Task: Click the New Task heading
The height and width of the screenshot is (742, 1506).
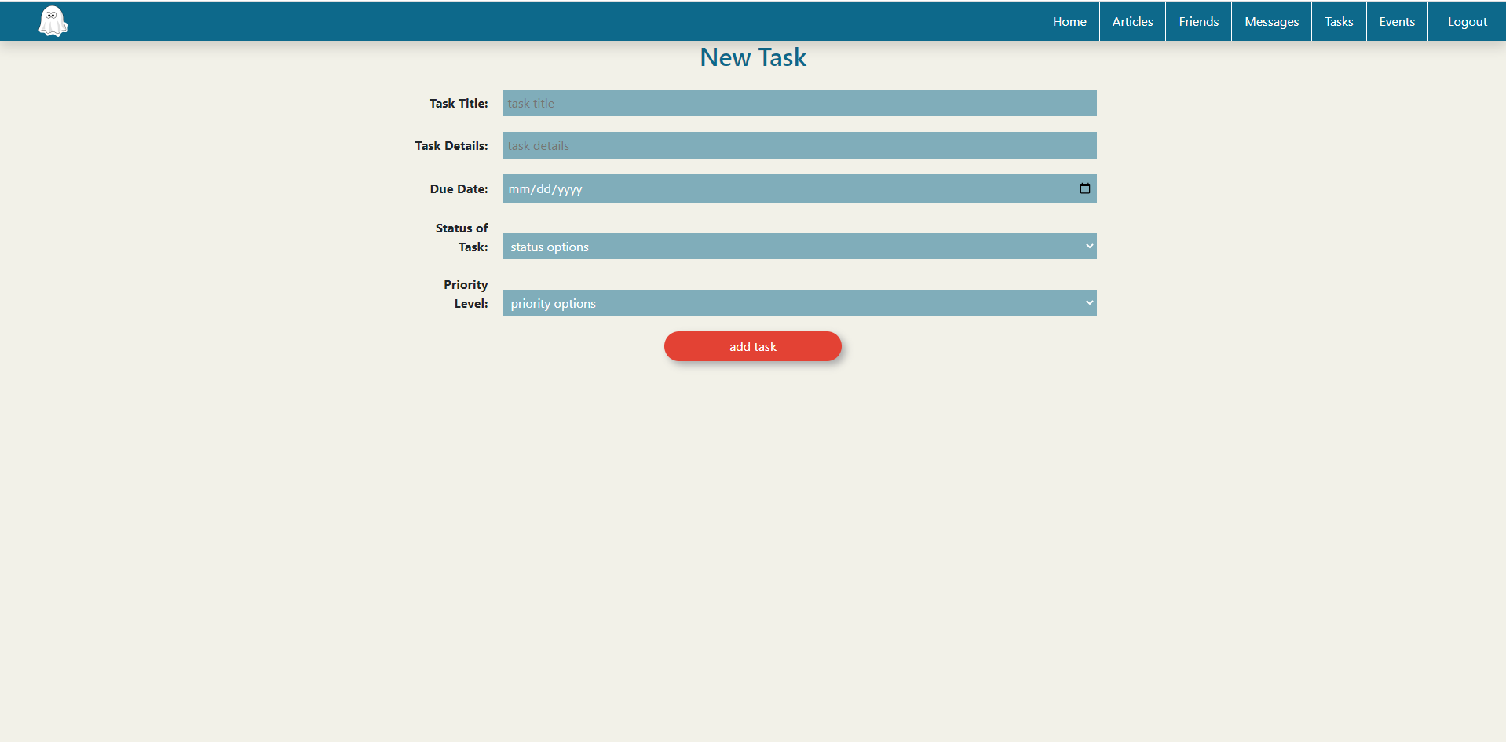Action: pyautogui.click(x=753, y=57)
